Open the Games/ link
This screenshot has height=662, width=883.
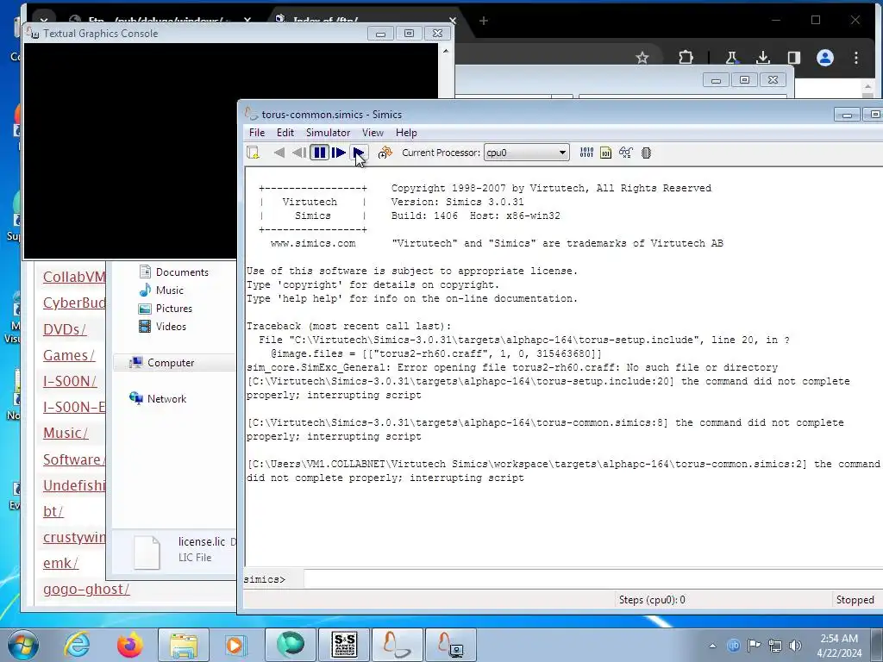click(69, 355)
